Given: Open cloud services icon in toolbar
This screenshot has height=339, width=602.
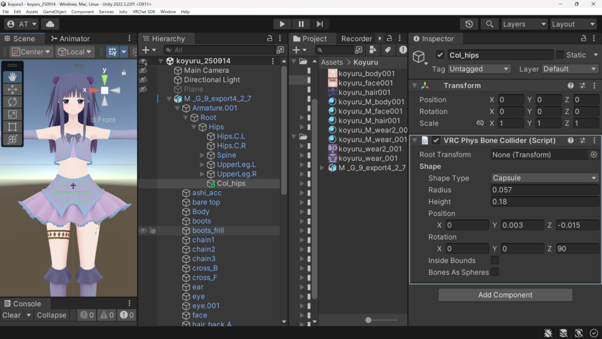Looking at the screenshot, I should 50,24.
